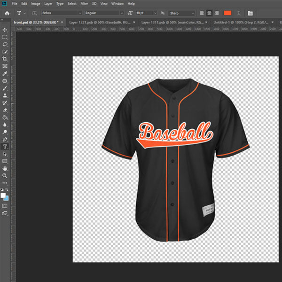Activate the Zoom tool in toolbar
This screenshot has height=282, width=282.
(x=5, y=175)
